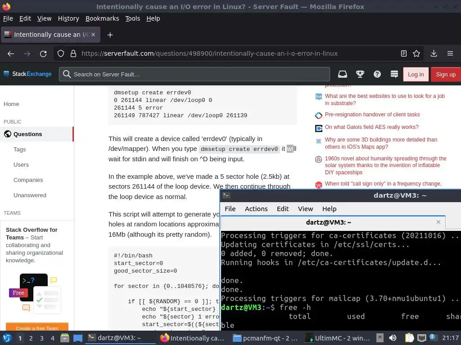Open Firefox Bookmarks menu

(x=102, y=18)
